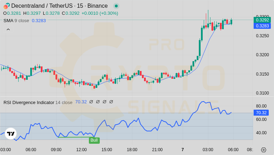Click the SMA value 0.3283 in legend
Image resolution: width=274 pixels, height=155 pixels.
coord(39,21)
